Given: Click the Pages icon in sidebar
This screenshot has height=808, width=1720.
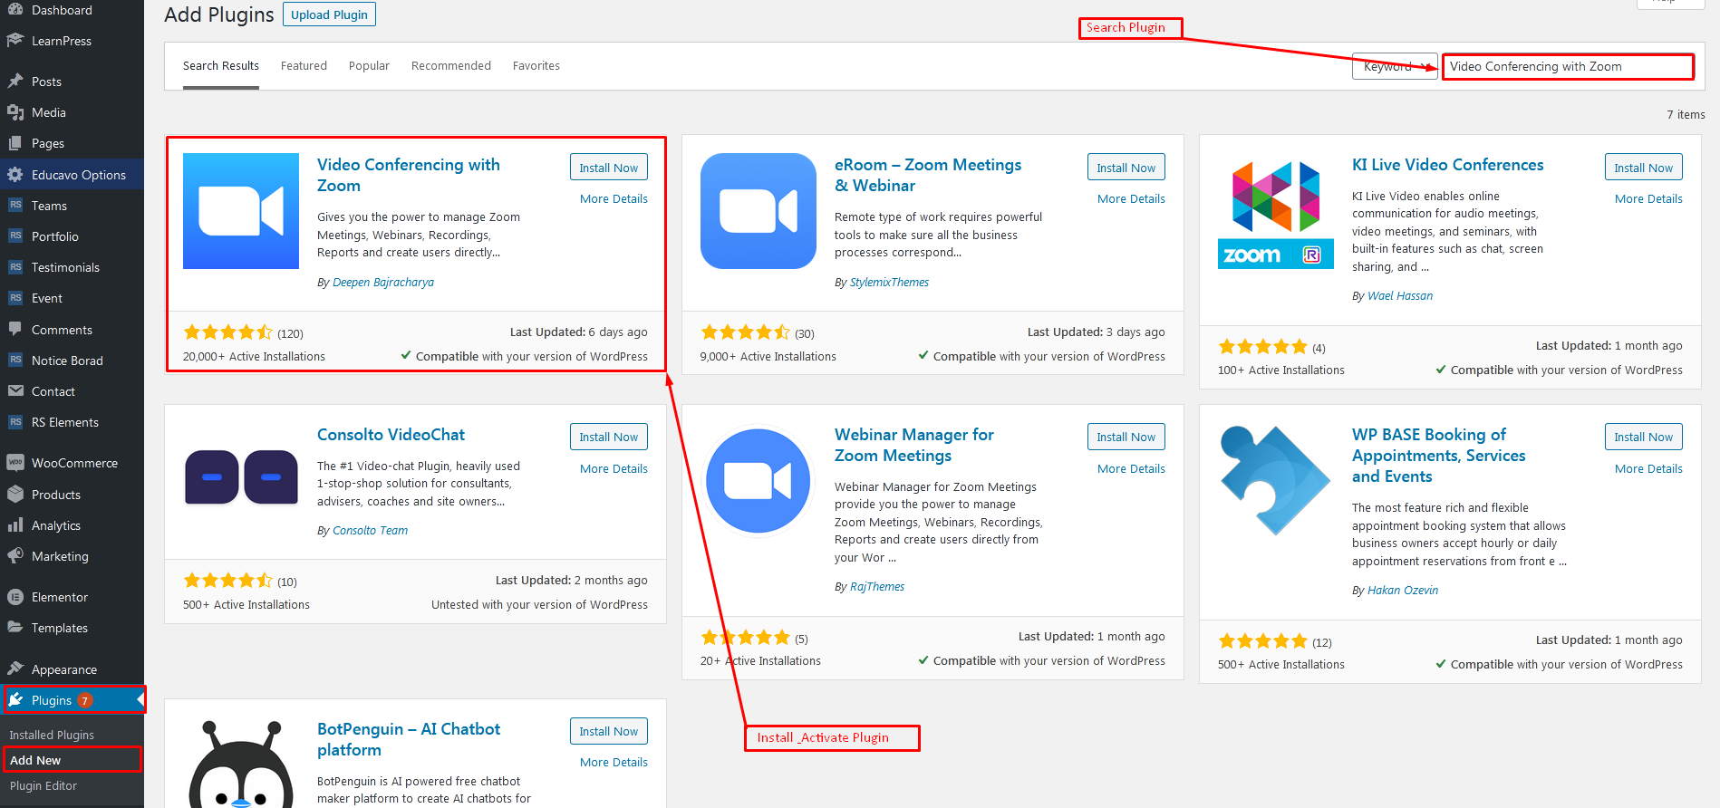Looking at the screenshot, I should point(15,143).
